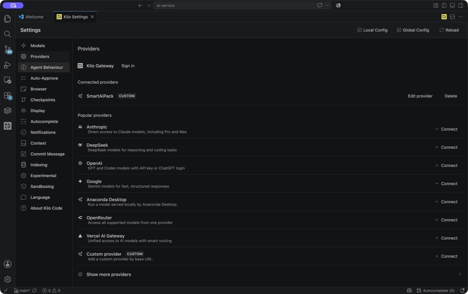Open Browser settings section
Image resolution: width=468 pixels, height=294 pixels.
pyautogui.click(x=44, y=89)
